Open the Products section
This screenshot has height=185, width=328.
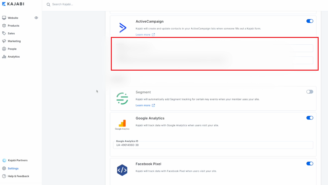pyautogui.click(x=13, y=26)
